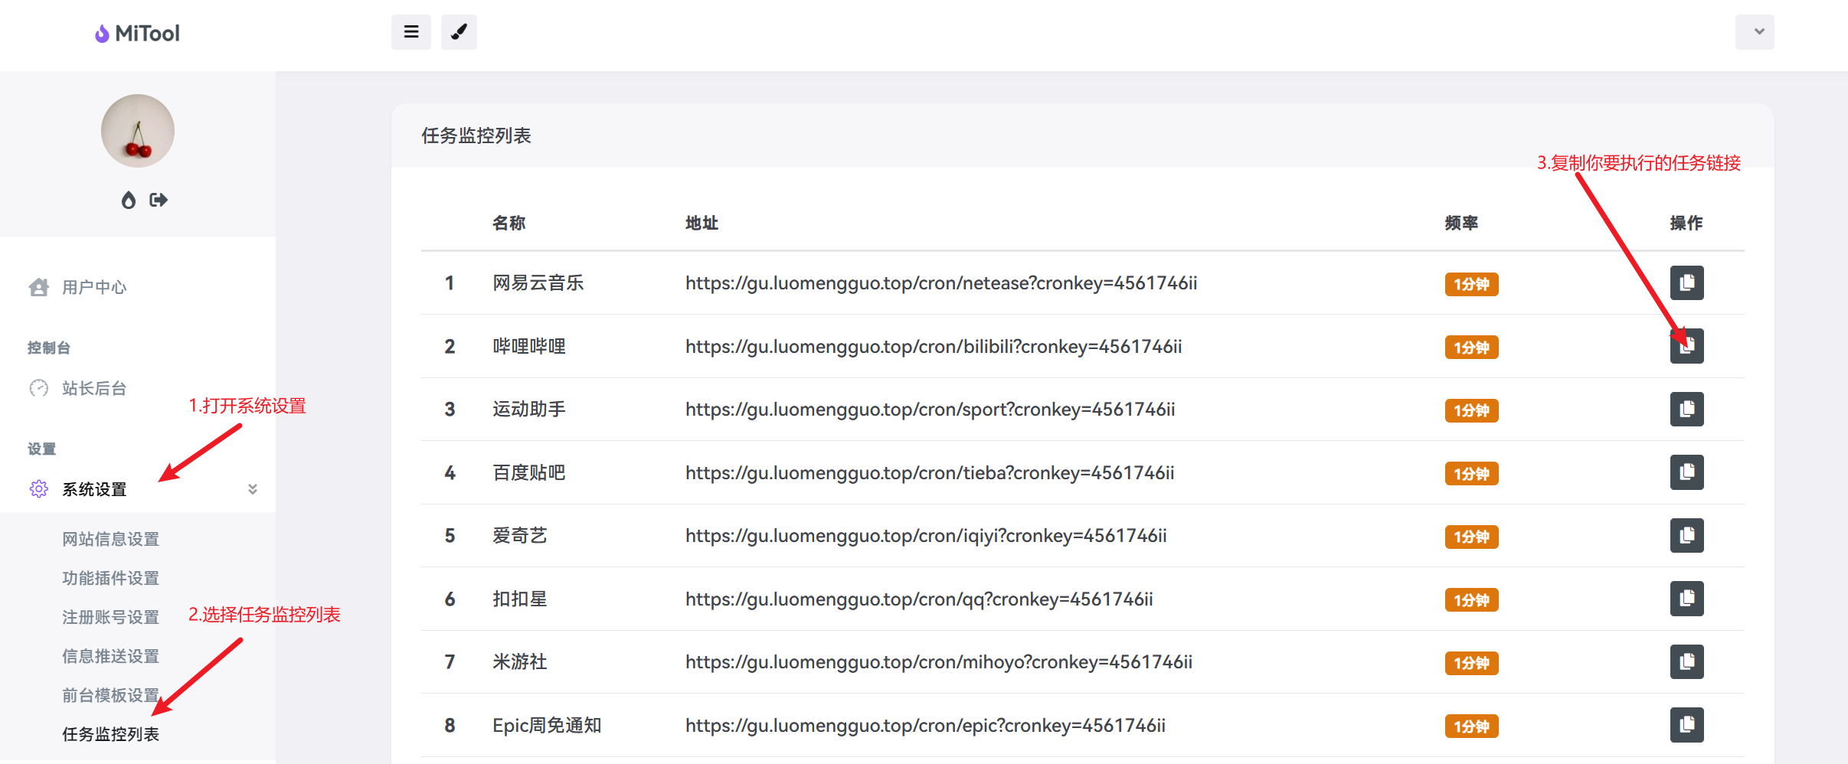This screenshot has height=764, width=1848.
Task: Click the MiTool logo
Action: (x=137, y=34)
